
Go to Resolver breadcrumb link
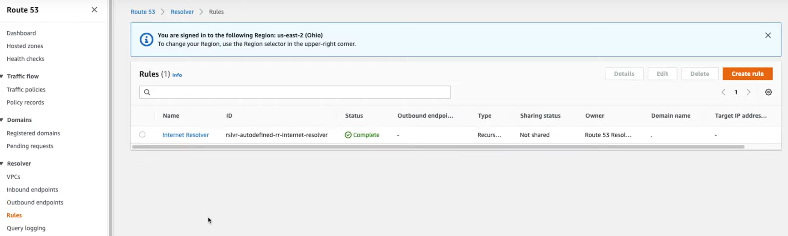(x=182, y=12)
